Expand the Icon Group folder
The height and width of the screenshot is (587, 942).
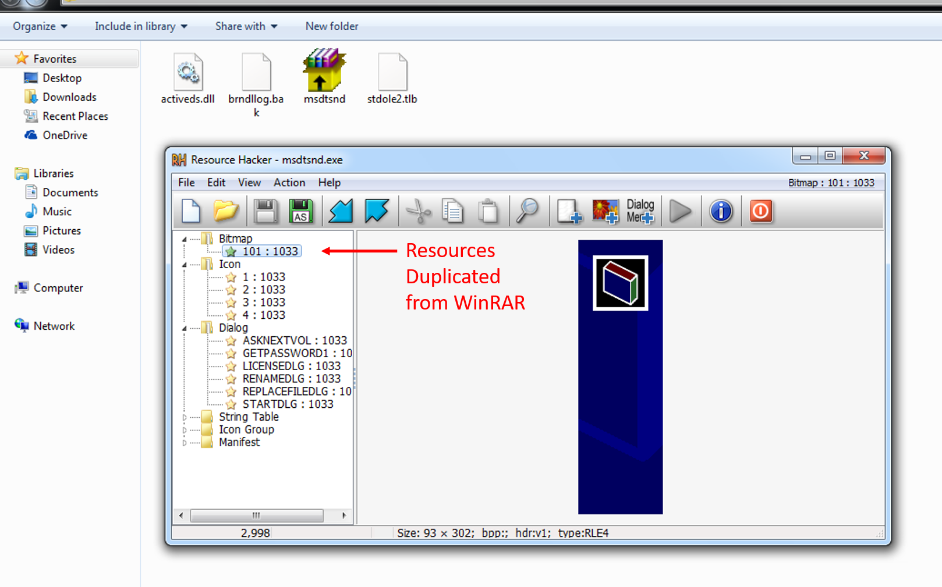point(185,430)
